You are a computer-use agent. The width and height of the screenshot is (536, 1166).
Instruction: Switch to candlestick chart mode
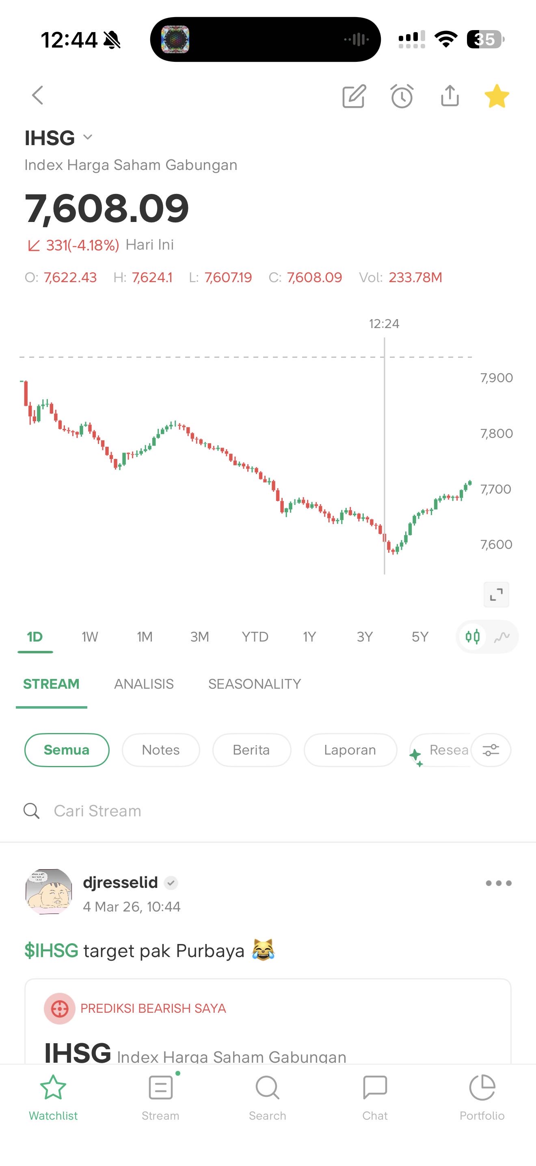[x=472, y=637]
